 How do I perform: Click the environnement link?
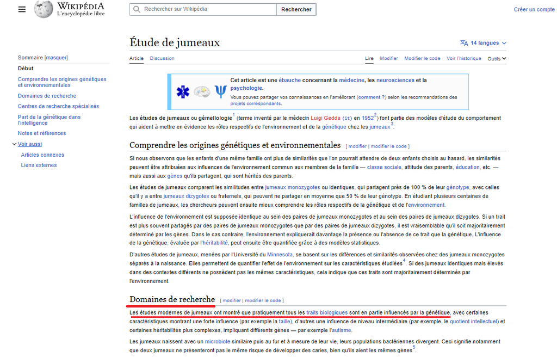click(425, 205)
